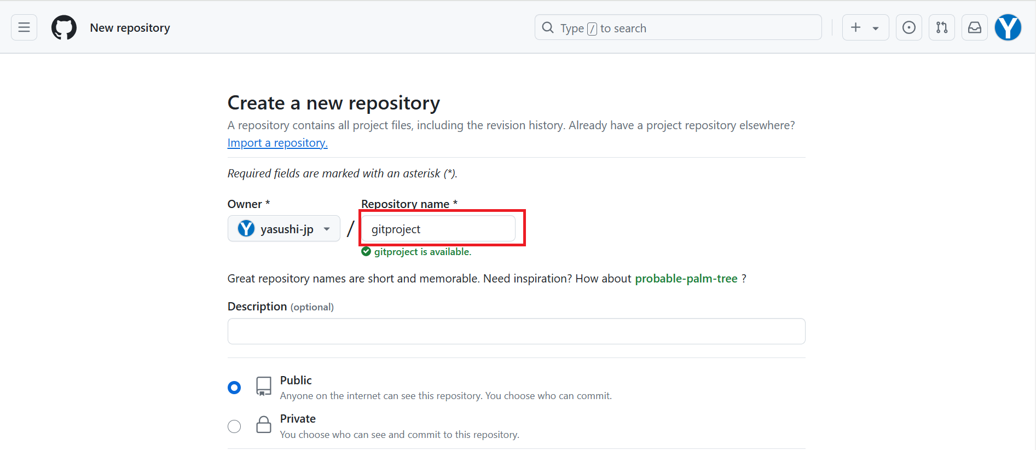Click the lock icon beside Private
This screenshot has height=450, width=1036.
point(263,425)
